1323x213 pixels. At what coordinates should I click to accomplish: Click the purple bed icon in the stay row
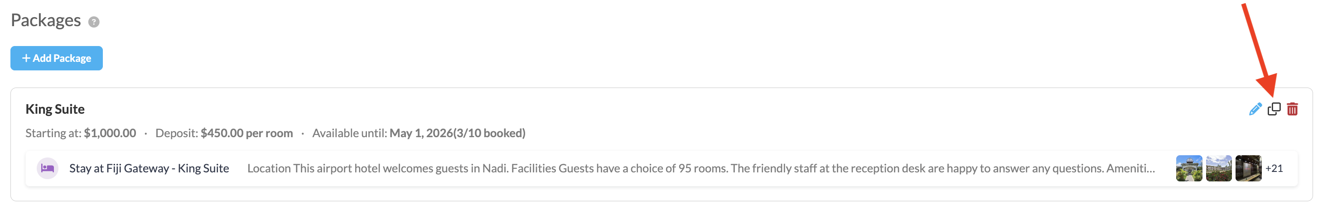coord(47,168)
